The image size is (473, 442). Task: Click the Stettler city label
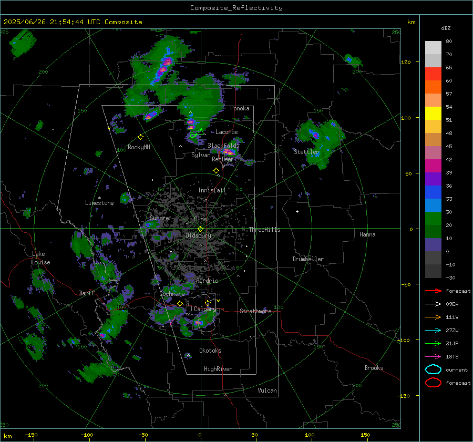tap(306, 152)
